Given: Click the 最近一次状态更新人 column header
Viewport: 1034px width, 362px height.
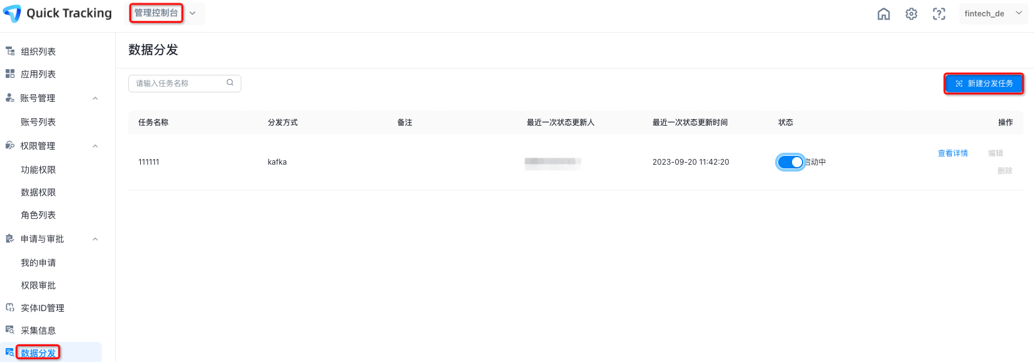Looking at the screenshot, I should pyautogui.click(x=561, y=123).
